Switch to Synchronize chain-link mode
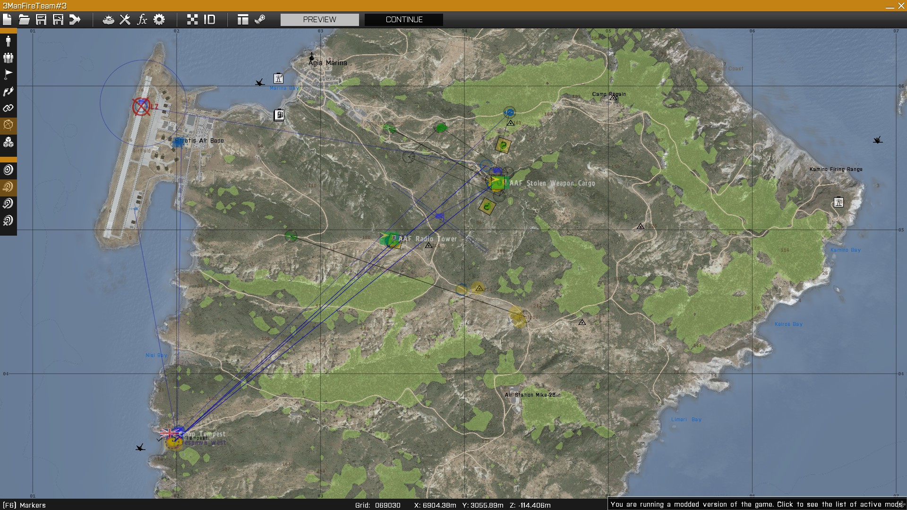The width and height of the screenshot is (907, 510). (x=8, y=108)
